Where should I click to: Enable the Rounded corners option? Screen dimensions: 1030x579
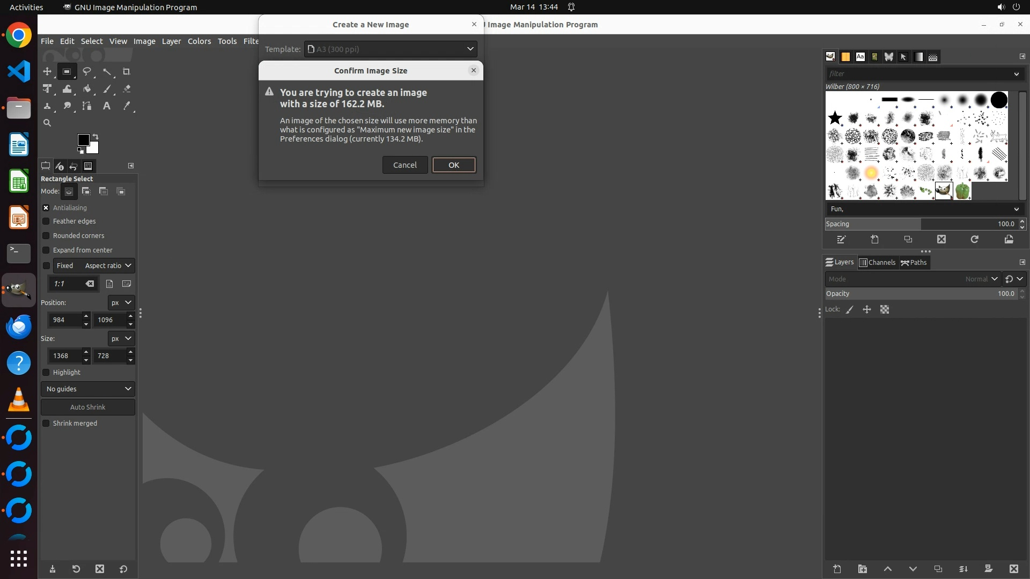coord(46,236)
